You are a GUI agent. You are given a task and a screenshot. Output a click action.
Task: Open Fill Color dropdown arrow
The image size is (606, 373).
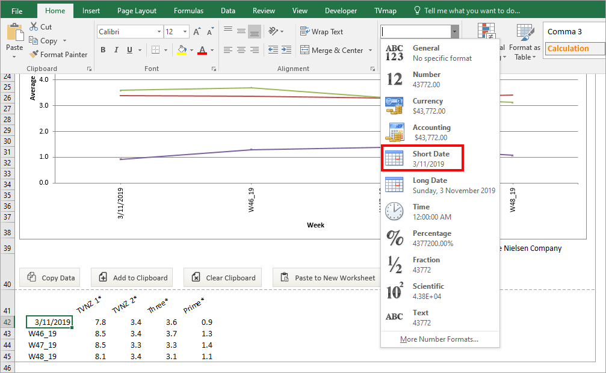coord(192,51)
